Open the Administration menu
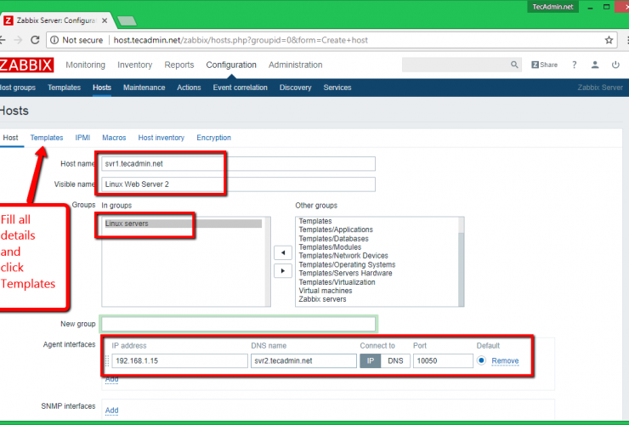Viewport: 629px width, 425px height. pos(295,65)
